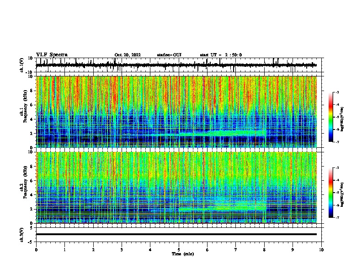The height and width of the screenshot is (280, 362).
Task: Click the time axis tick label "5"
Action: point(179,250)
